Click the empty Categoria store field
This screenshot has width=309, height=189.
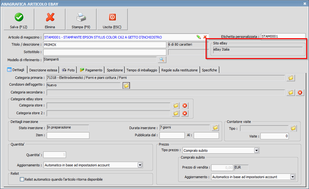click(108, 106)
